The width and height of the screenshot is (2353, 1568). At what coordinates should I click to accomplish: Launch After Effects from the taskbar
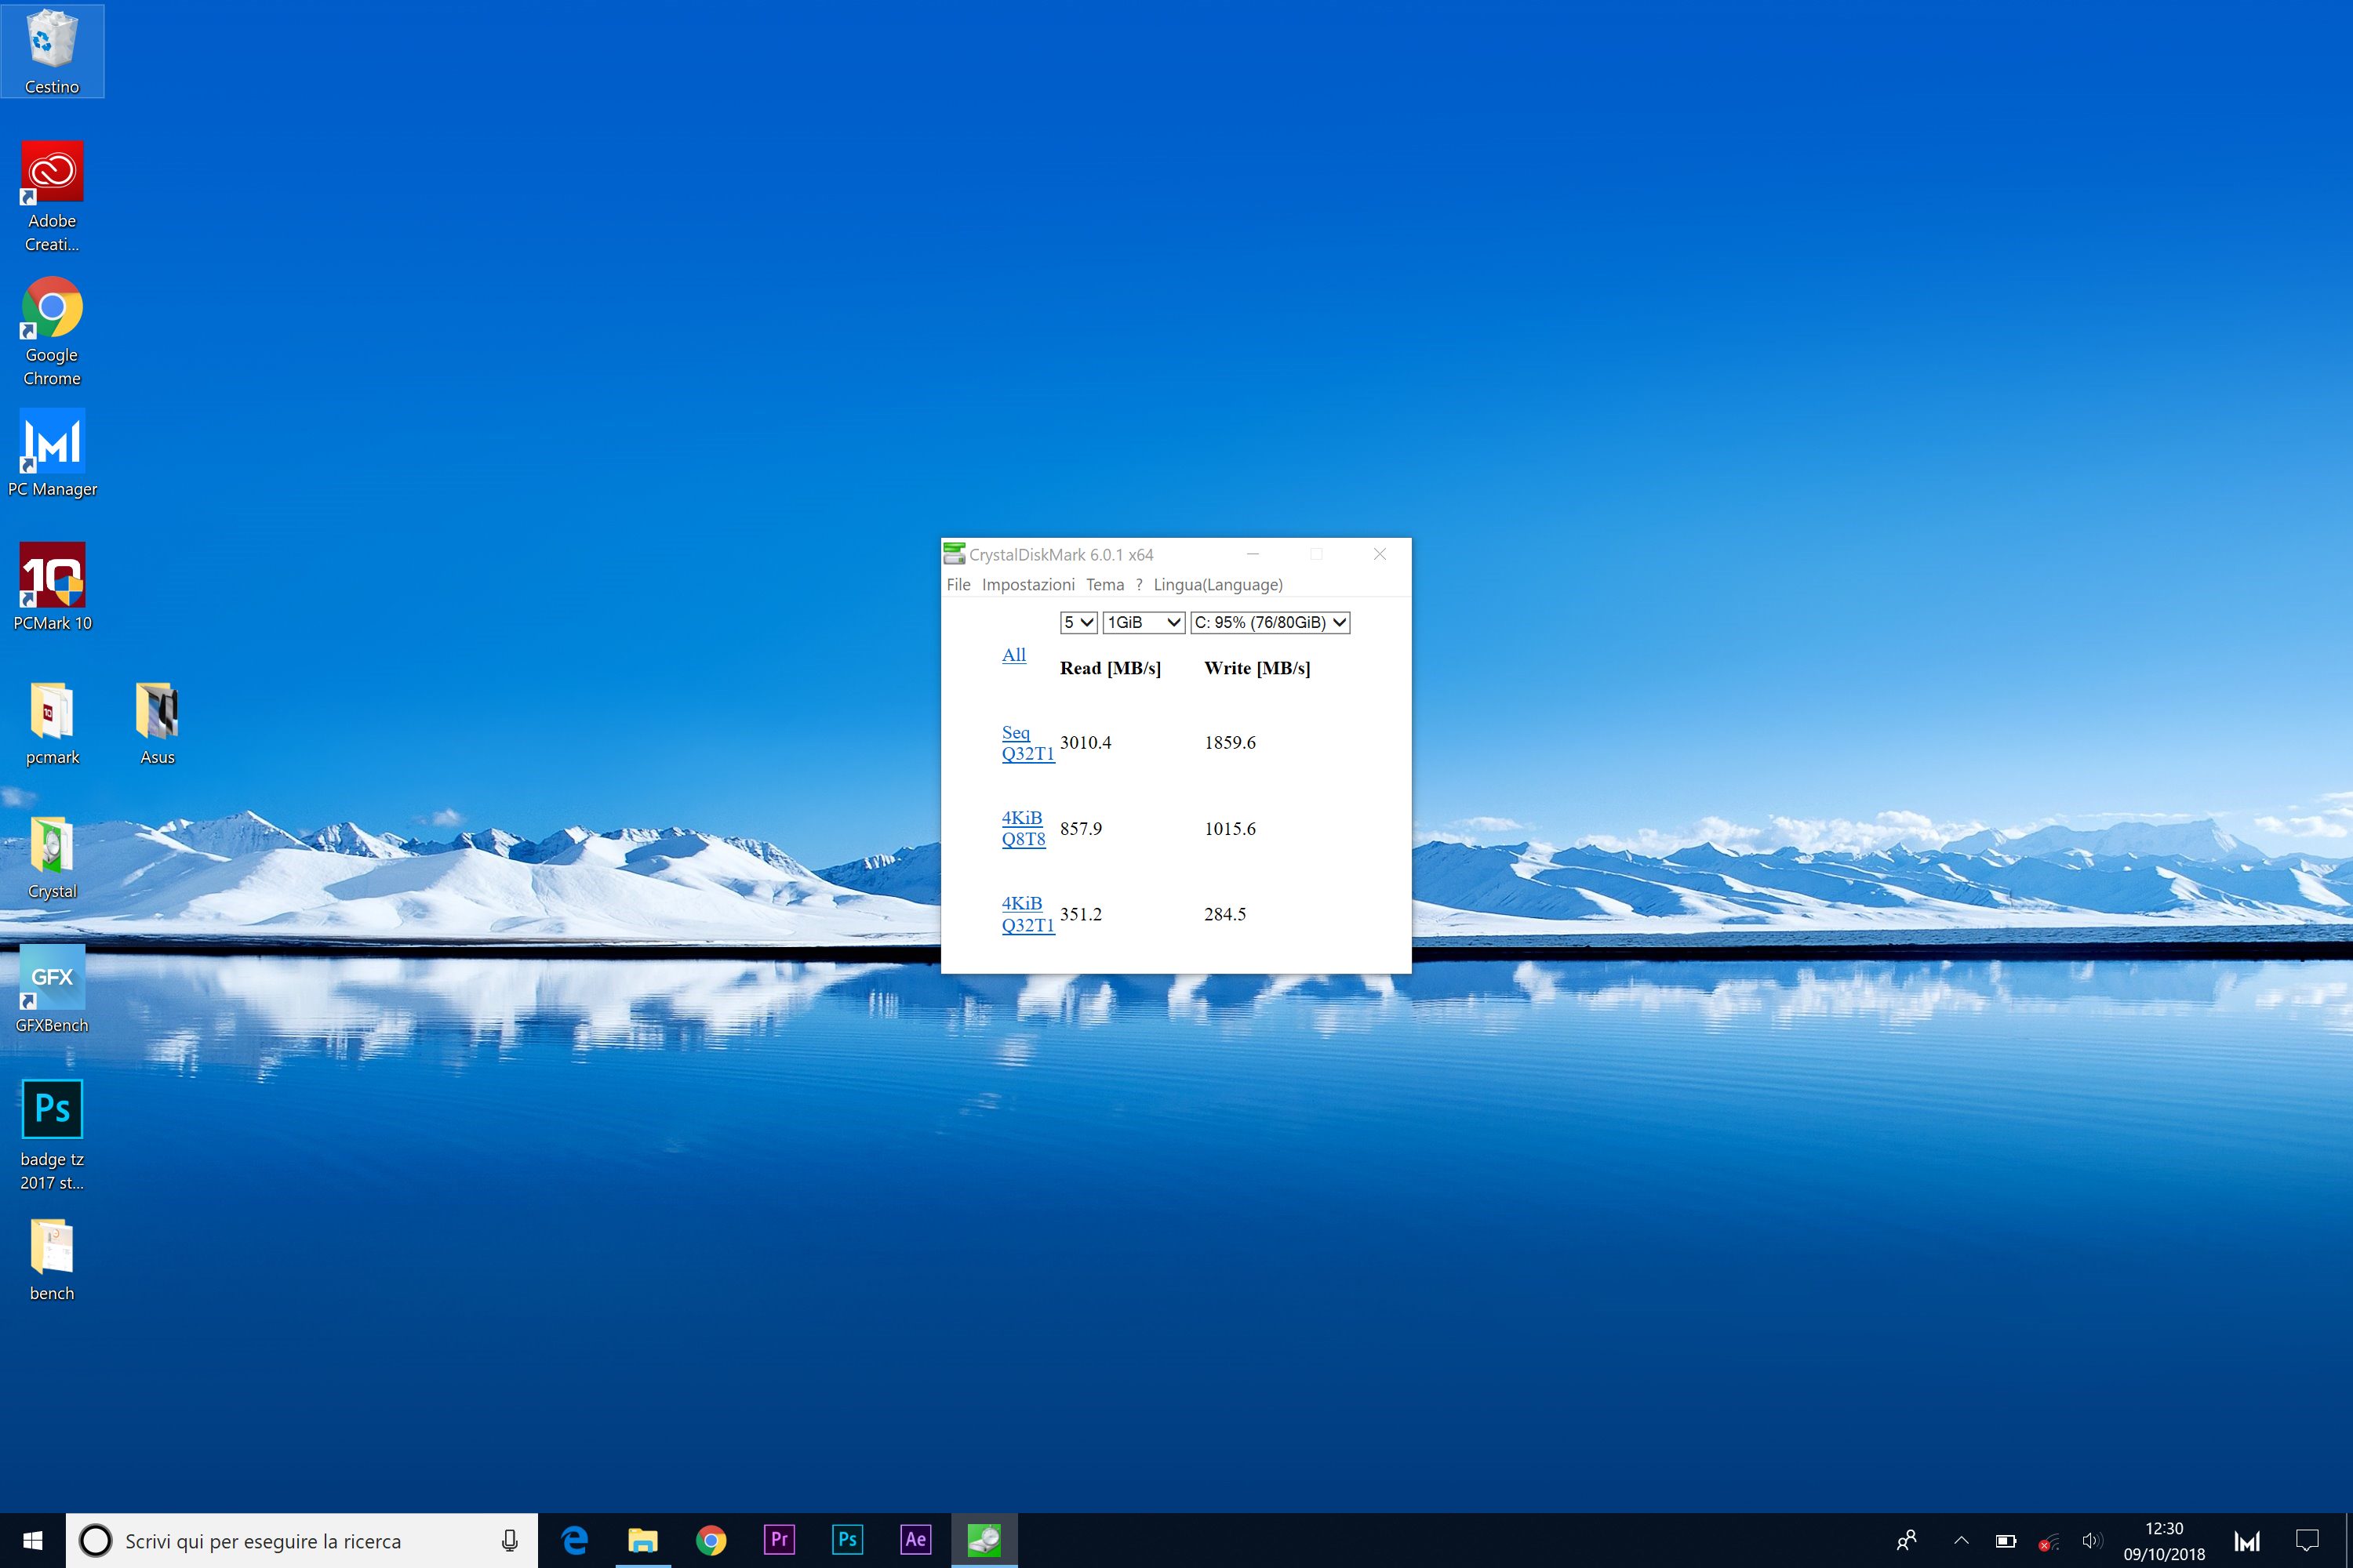[915, 1540]
